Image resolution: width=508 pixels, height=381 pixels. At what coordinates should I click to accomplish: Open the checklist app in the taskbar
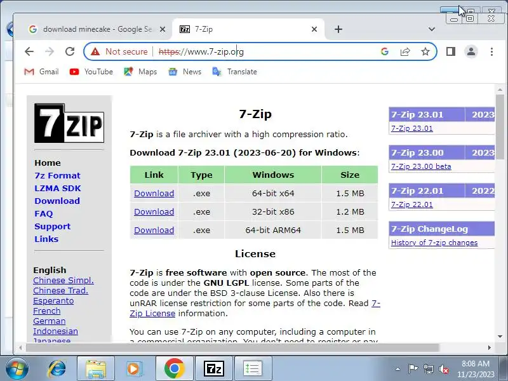253,369
